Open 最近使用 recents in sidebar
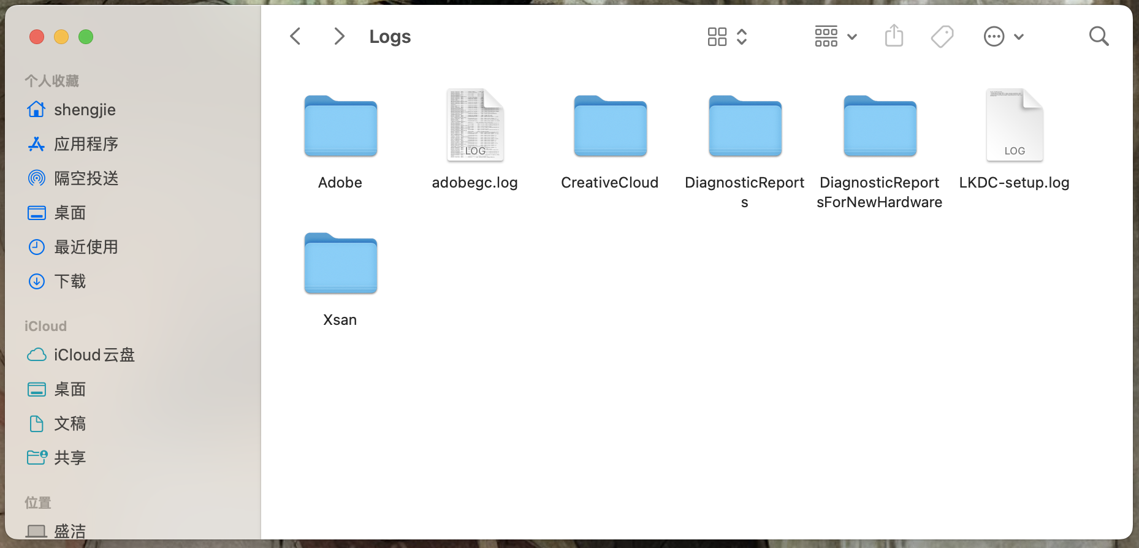 point(86,247)
